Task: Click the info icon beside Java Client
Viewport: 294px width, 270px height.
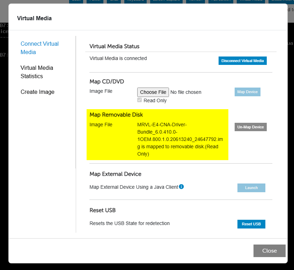Action: click(181, 187)
